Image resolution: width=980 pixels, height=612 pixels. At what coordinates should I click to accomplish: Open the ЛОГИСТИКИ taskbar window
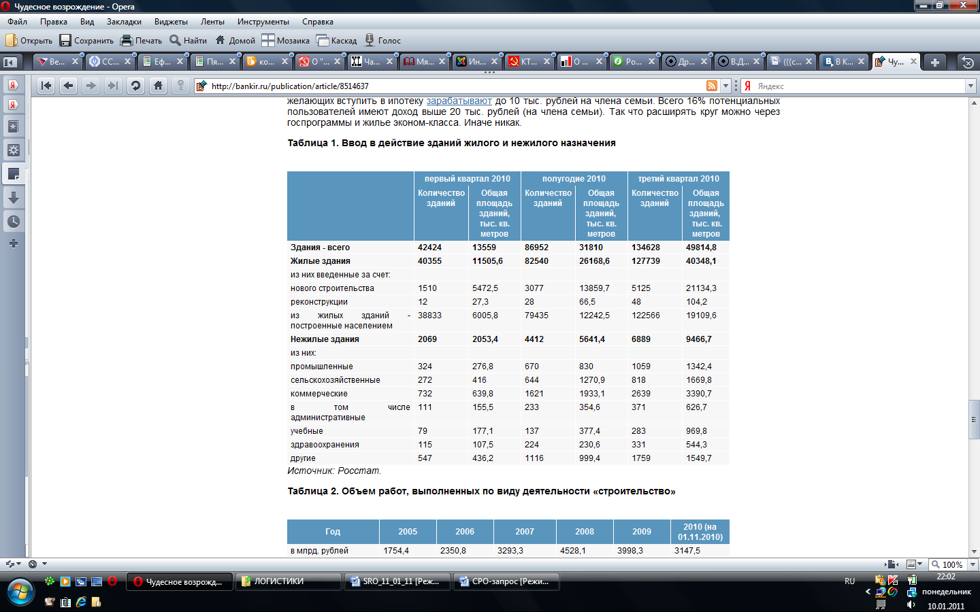(289, 581)
